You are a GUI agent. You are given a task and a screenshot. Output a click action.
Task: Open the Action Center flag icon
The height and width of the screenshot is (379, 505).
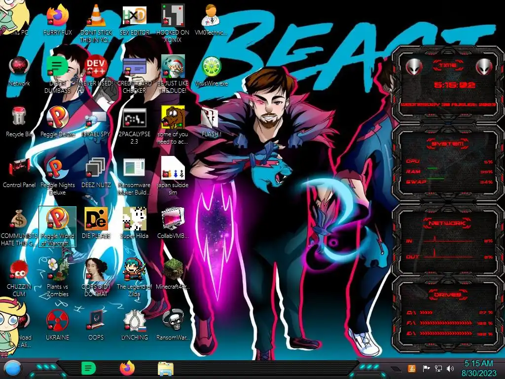point(426,369)
